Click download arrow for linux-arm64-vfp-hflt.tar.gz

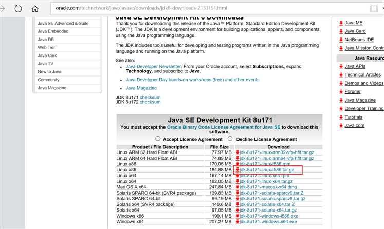[x=237, y=158]
